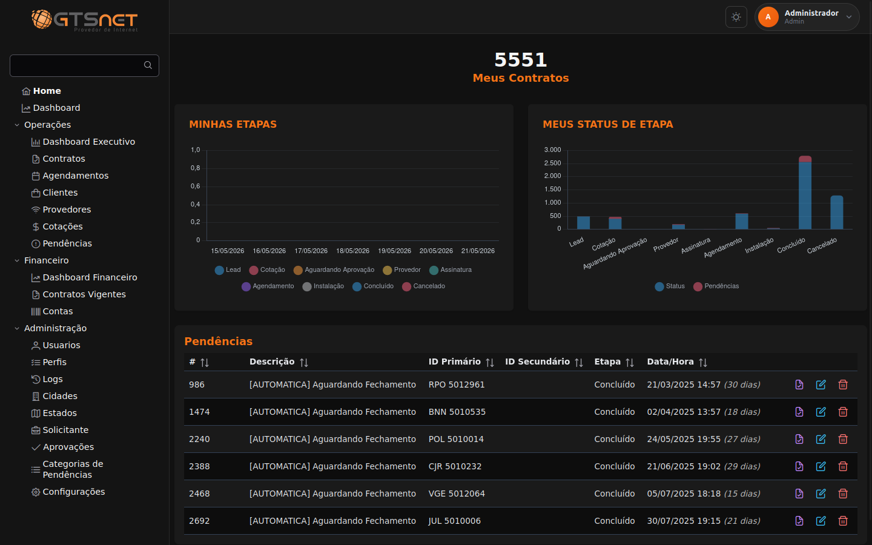The width and height of the screenshot is (872, 545).
Task: Click the magnifier search icon
Action: pyautogui.click(x=148, y=65)
